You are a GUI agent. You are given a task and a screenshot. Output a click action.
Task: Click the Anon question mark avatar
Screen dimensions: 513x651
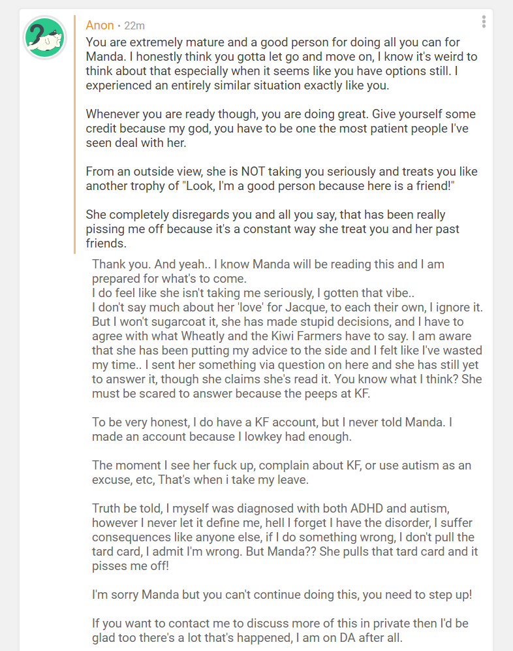point(45,38)
